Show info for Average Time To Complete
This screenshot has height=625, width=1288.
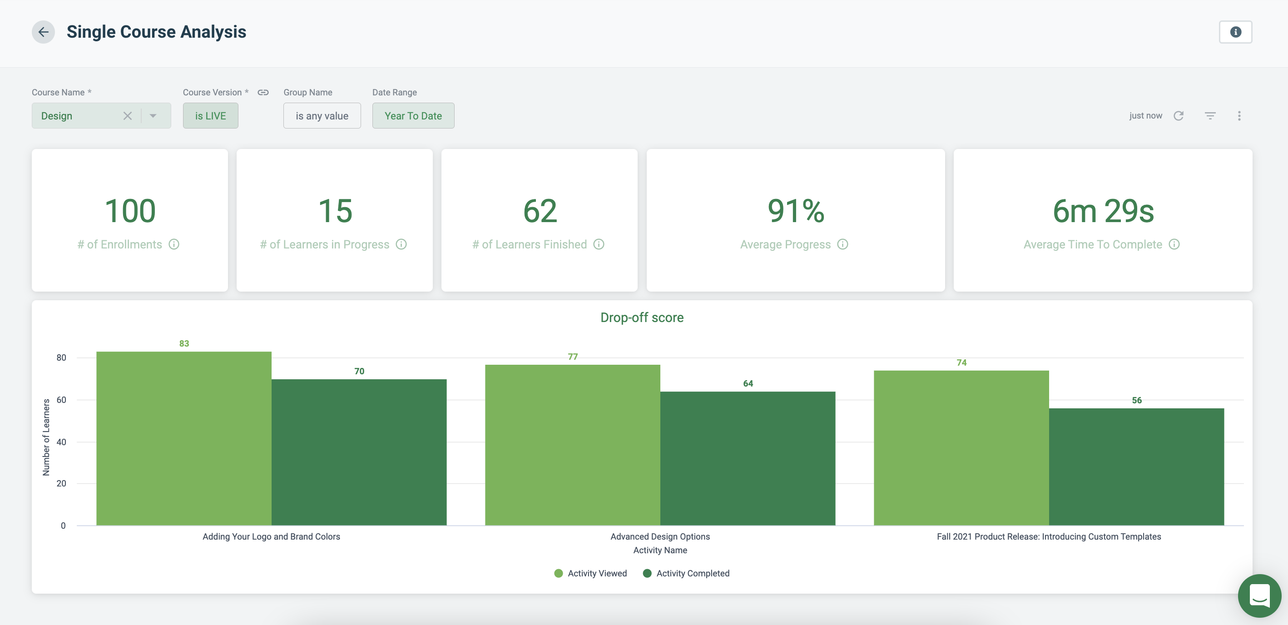pyautogui.click(x=1174, y=244)
